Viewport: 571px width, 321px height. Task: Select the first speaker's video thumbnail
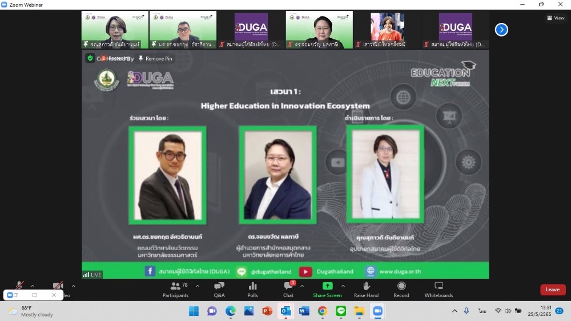point(115,30)
